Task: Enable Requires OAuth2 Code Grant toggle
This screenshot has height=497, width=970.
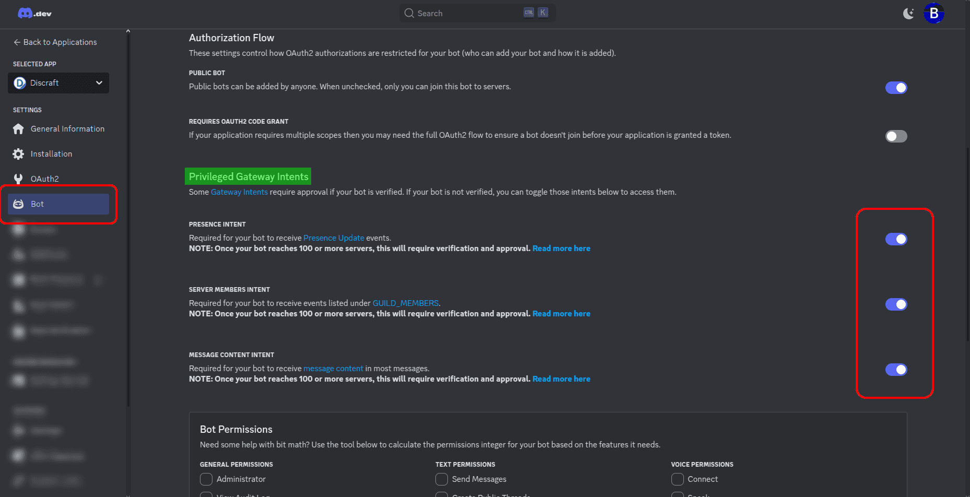Action: click(896, 136)
